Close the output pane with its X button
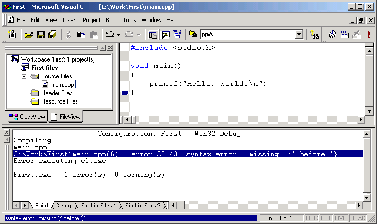377x224 pixels. pos(7,133)
